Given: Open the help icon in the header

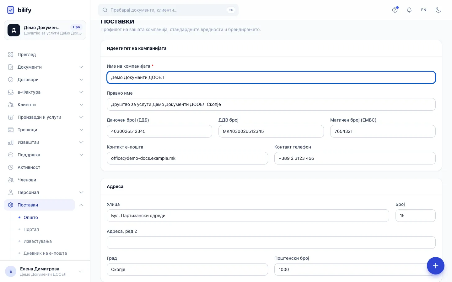Looking at the screenshot, I should point(395,10).
